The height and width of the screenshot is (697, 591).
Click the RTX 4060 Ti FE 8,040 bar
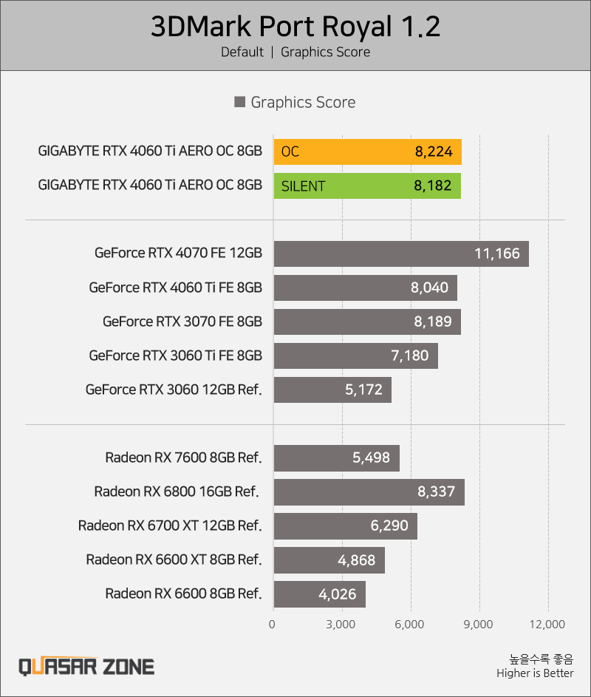365,288
